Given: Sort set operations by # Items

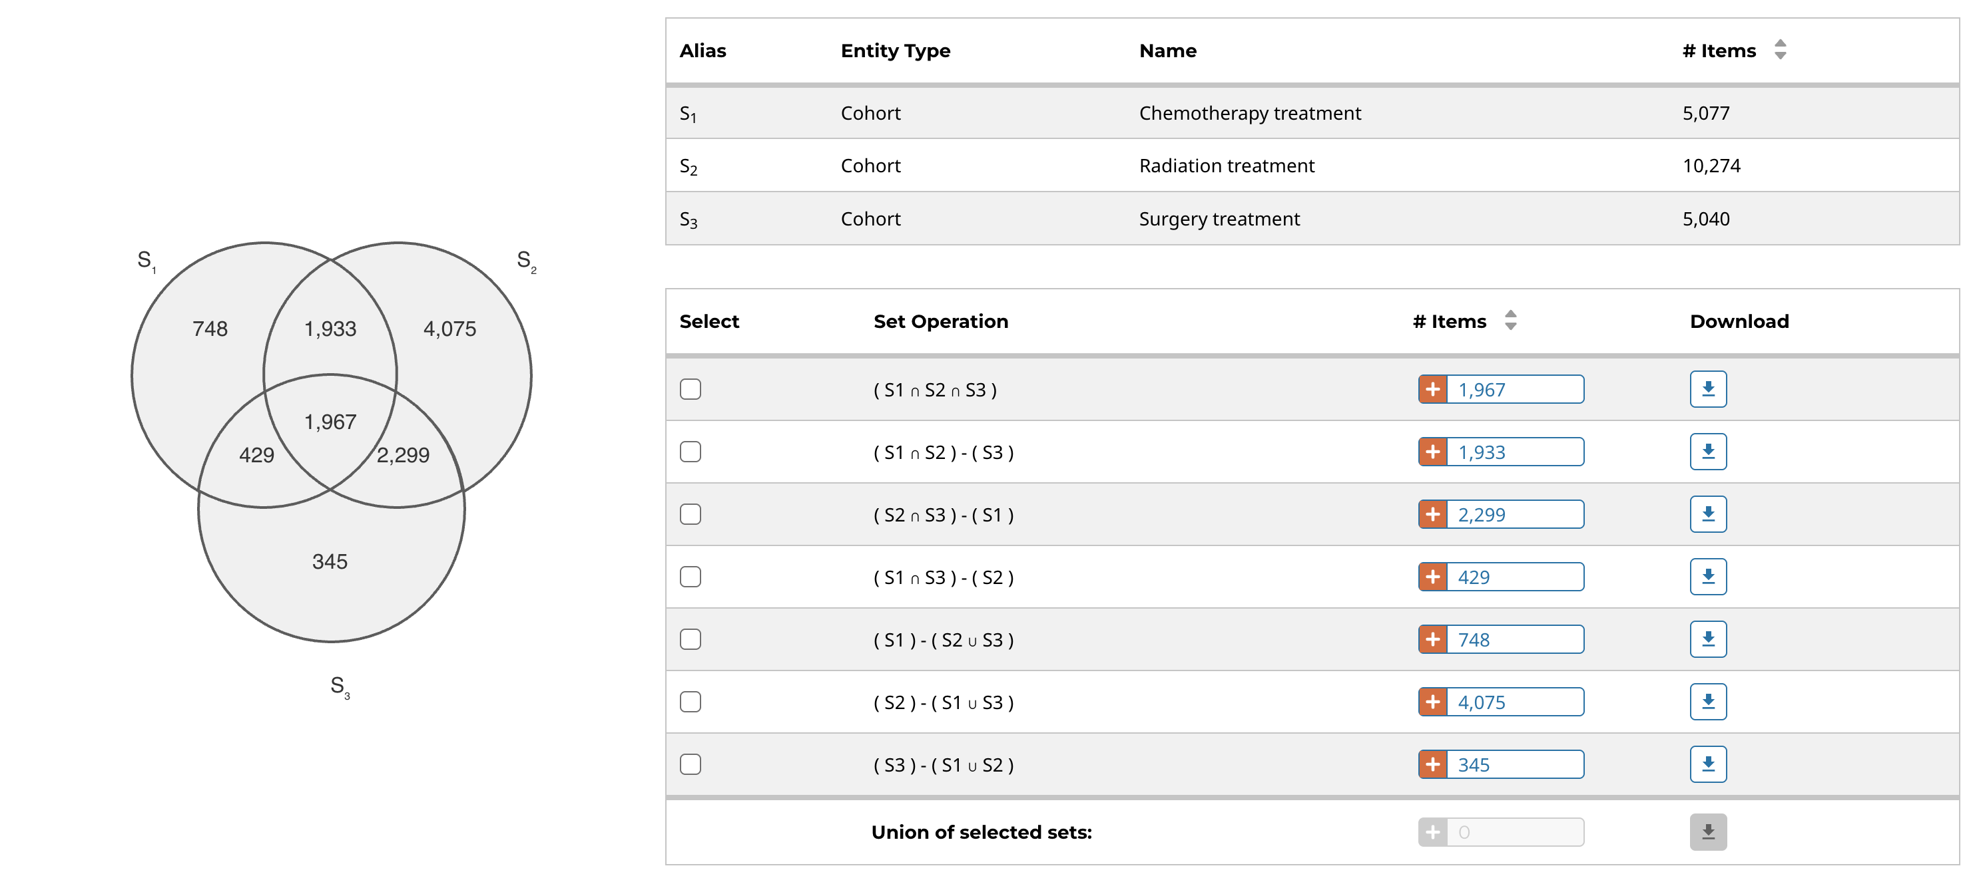Looking at the screenshot, I should coord(1510,321).
